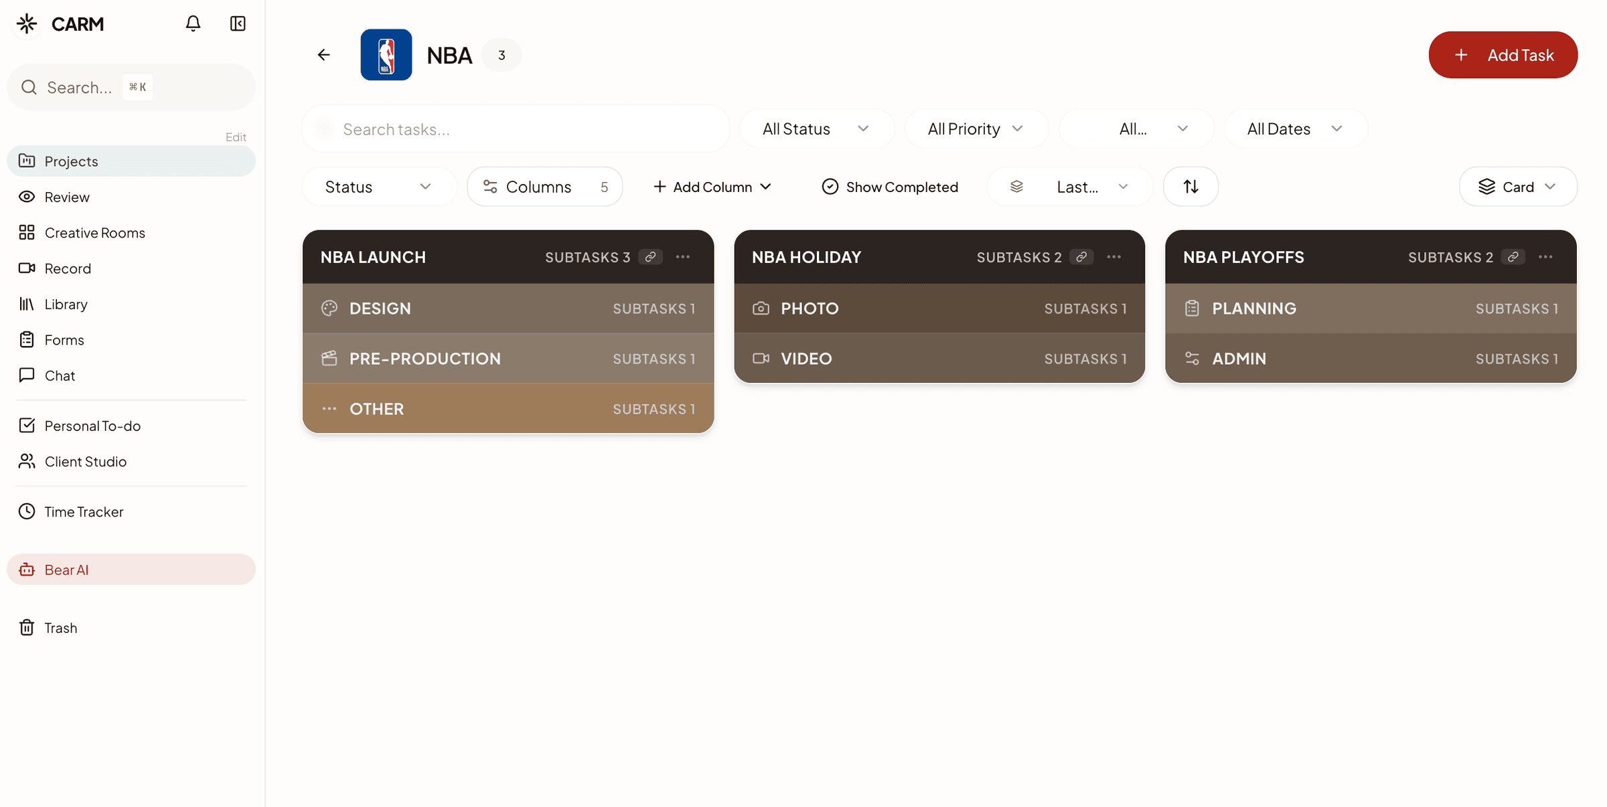Image resolution: width=1607 pixels, height=807 pixels.
Task: Focus the sidebar Search field
Action: coord(131,87)
